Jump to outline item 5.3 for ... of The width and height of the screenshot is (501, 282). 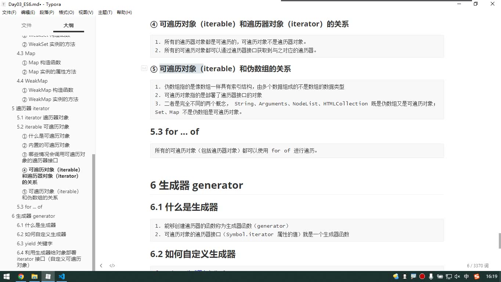pyautogui.click(x=29, y=207)
